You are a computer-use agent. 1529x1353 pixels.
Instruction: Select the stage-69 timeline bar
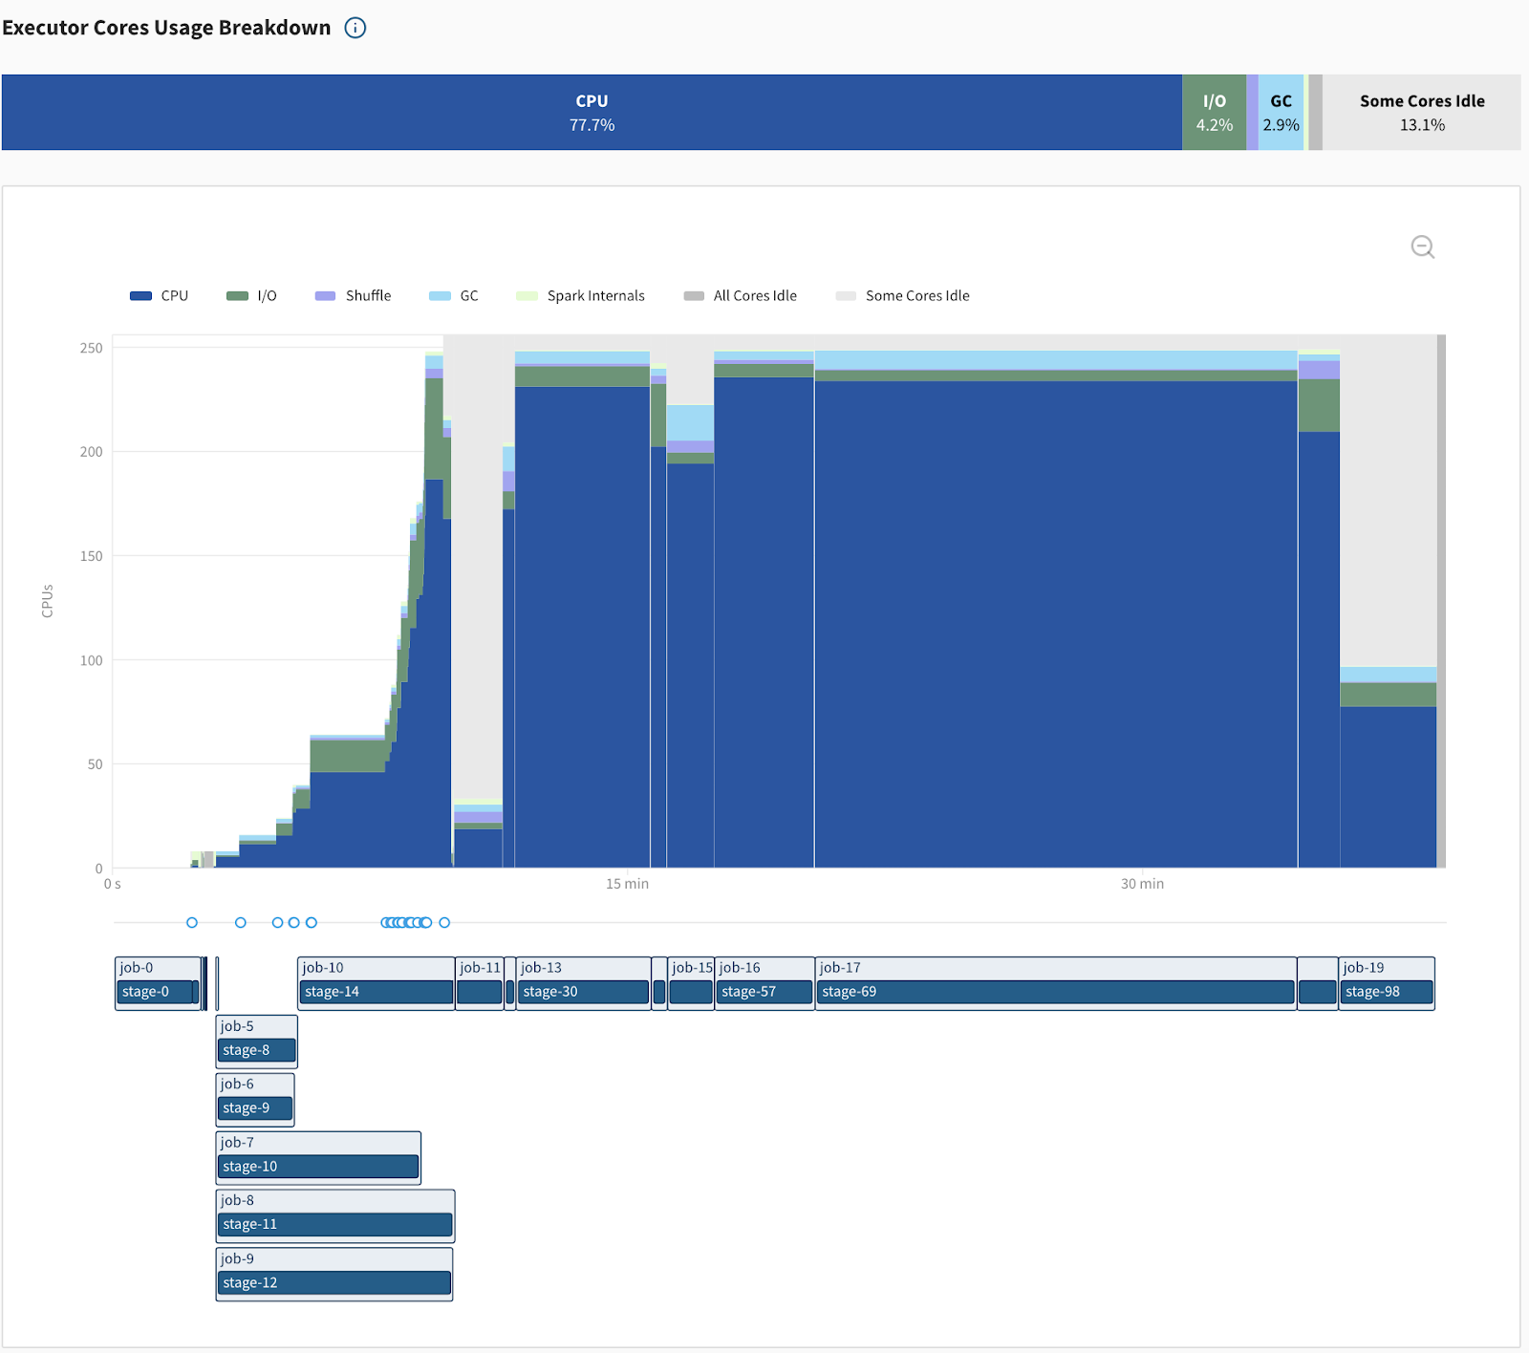point(1055,992)
